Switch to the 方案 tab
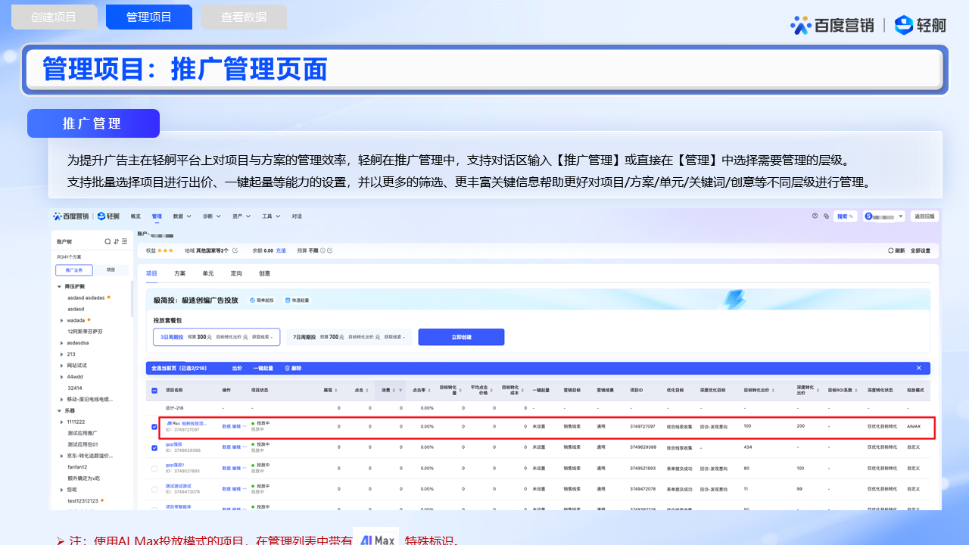Image resolution: width=969 pixels, height=545 pixels. coord(179,273)
